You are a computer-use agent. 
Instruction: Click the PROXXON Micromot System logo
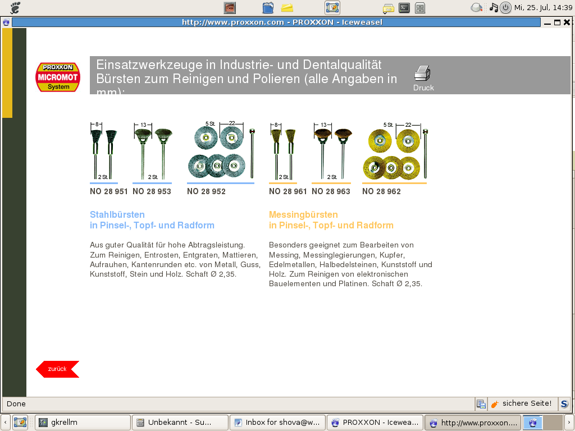click(x=58, y=77)
